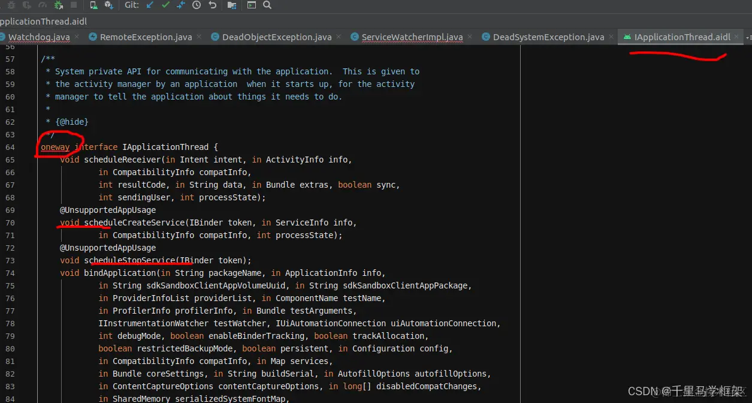Click Android icon on IApplicationThread.aidl tab
The height and width of the screenshot is (403, 752).
[x=627, y=37]
